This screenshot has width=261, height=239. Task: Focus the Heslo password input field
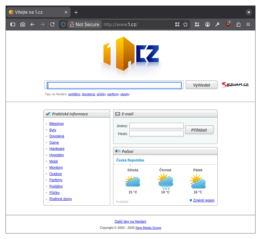(x=156, y=134)
